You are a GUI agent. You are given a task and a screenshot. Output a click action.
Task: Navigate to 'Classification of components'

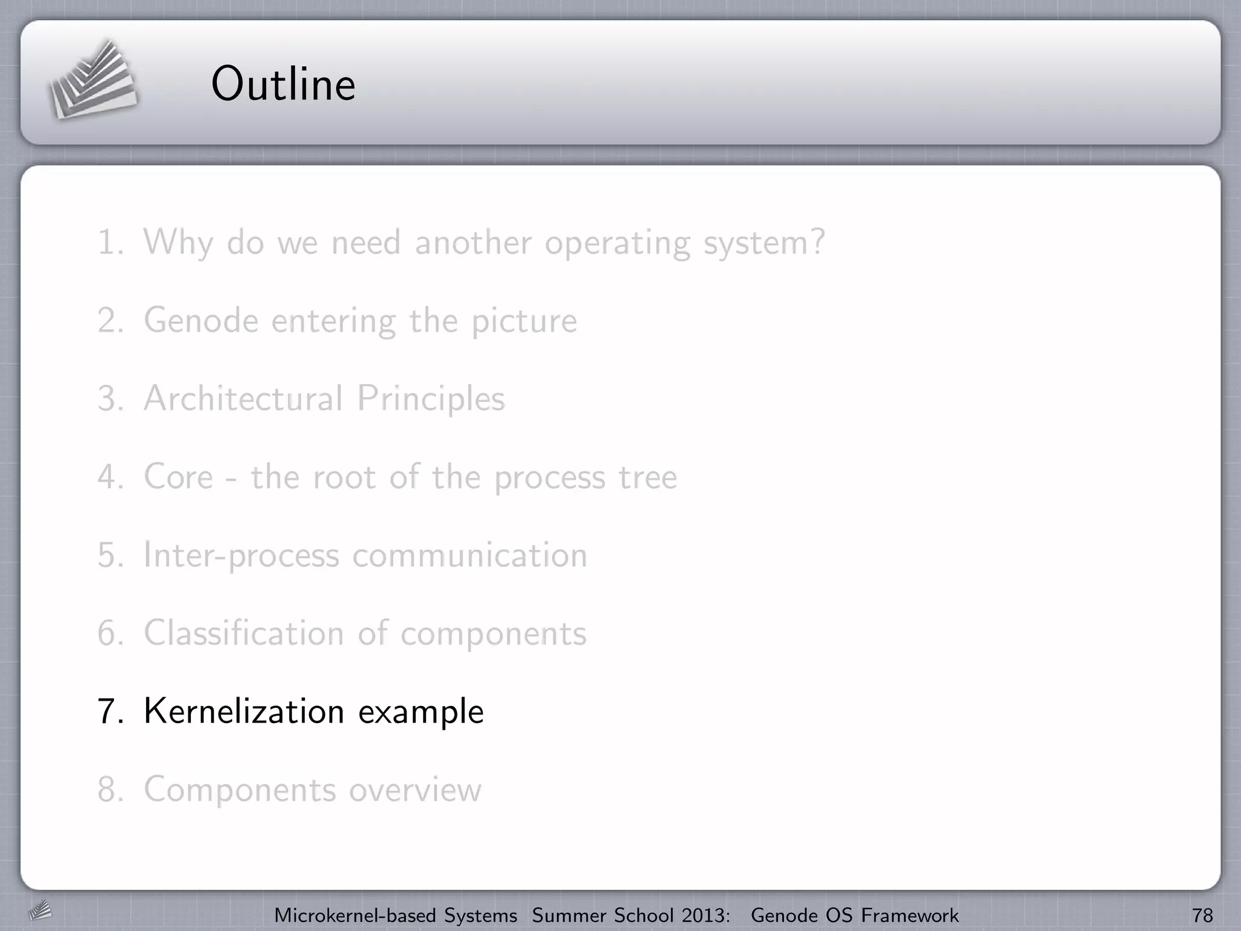pos(365,633)
